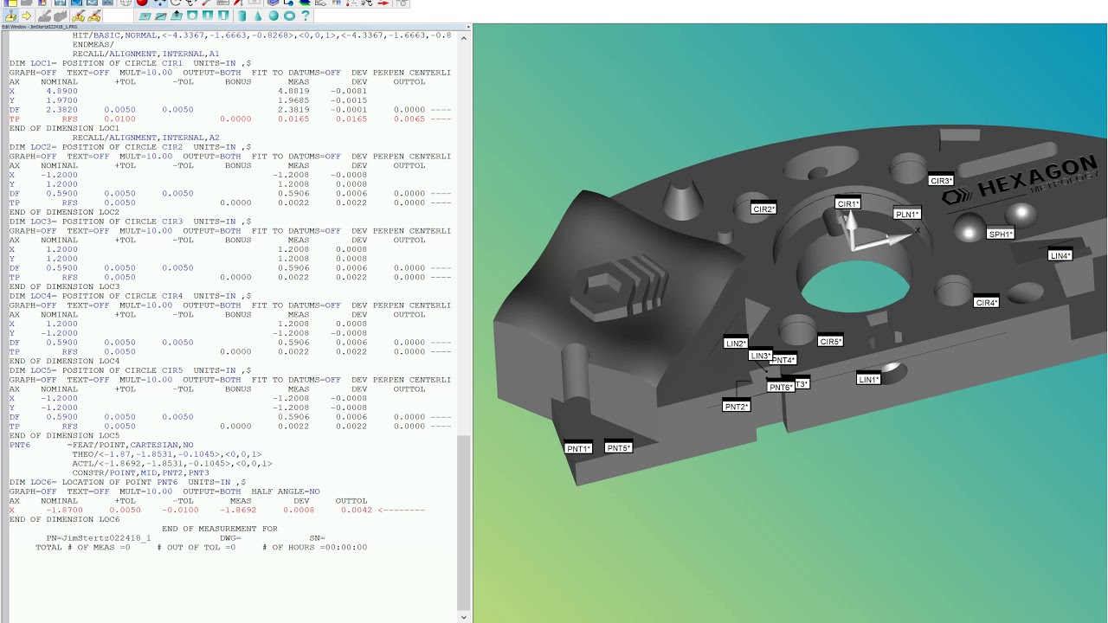
Task: Click the PNT5* feature label
Action: tap(618, 448)
